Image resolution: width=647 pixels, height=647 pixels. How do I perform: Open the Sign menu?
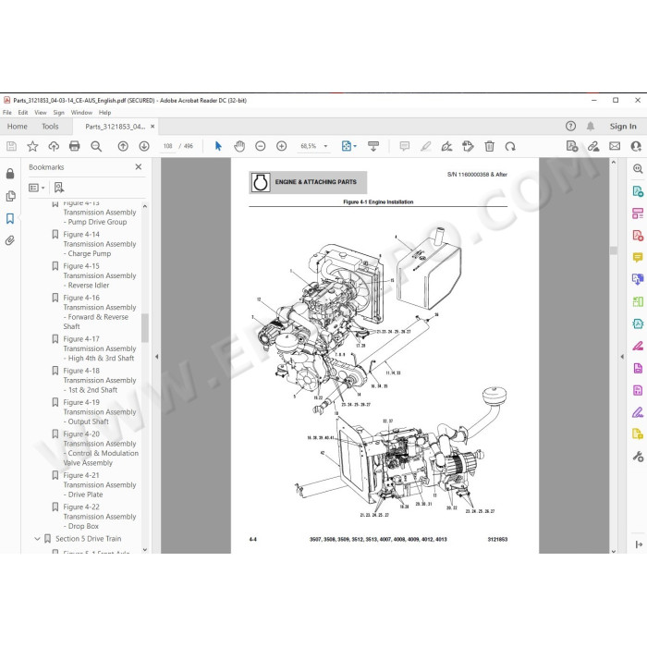pyautogui.click(x=58, y=112)
